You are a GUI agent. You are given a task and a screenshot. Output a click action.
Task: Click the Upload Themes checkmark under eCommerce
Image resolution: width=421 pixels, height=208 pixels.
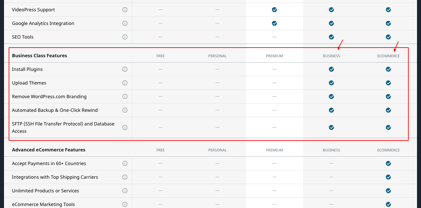(x=388, y=83)
